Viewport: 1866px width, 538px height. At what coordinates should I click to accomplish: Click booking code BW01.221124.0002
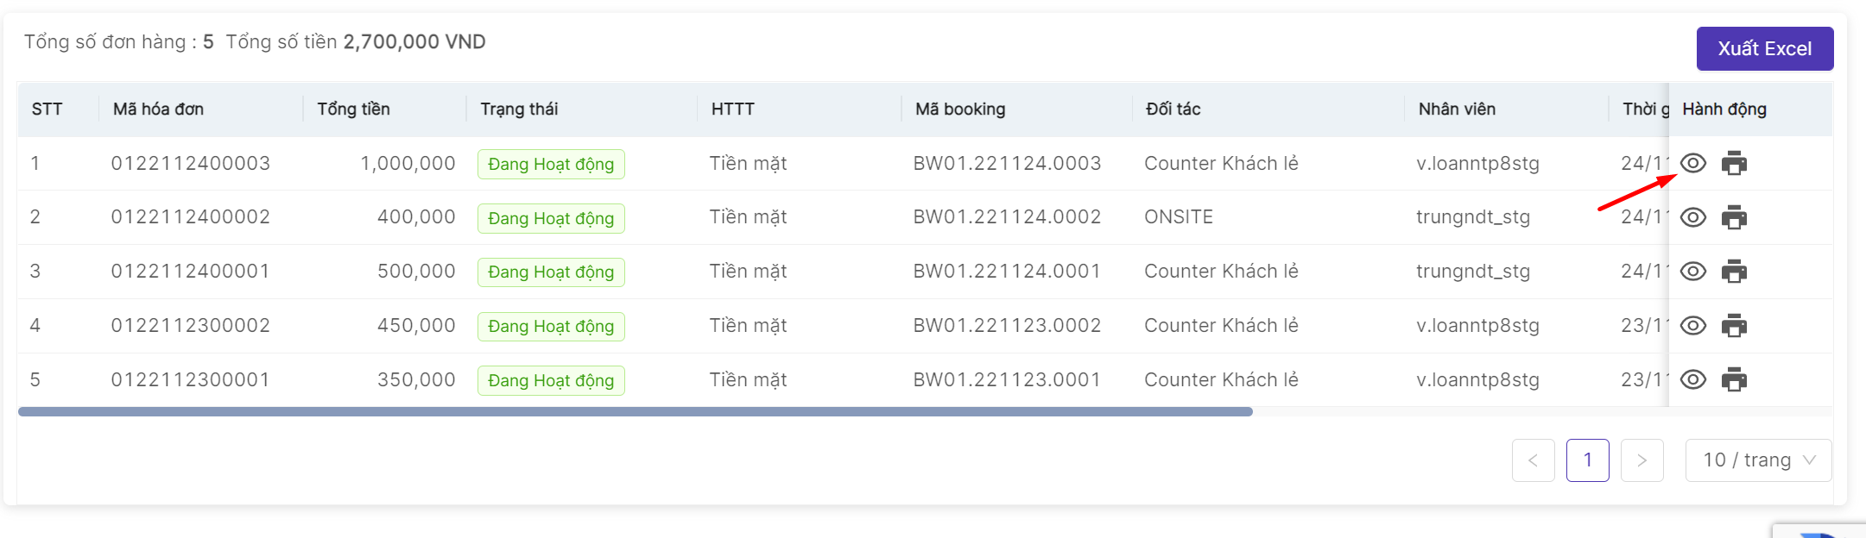click(1007, 217)
